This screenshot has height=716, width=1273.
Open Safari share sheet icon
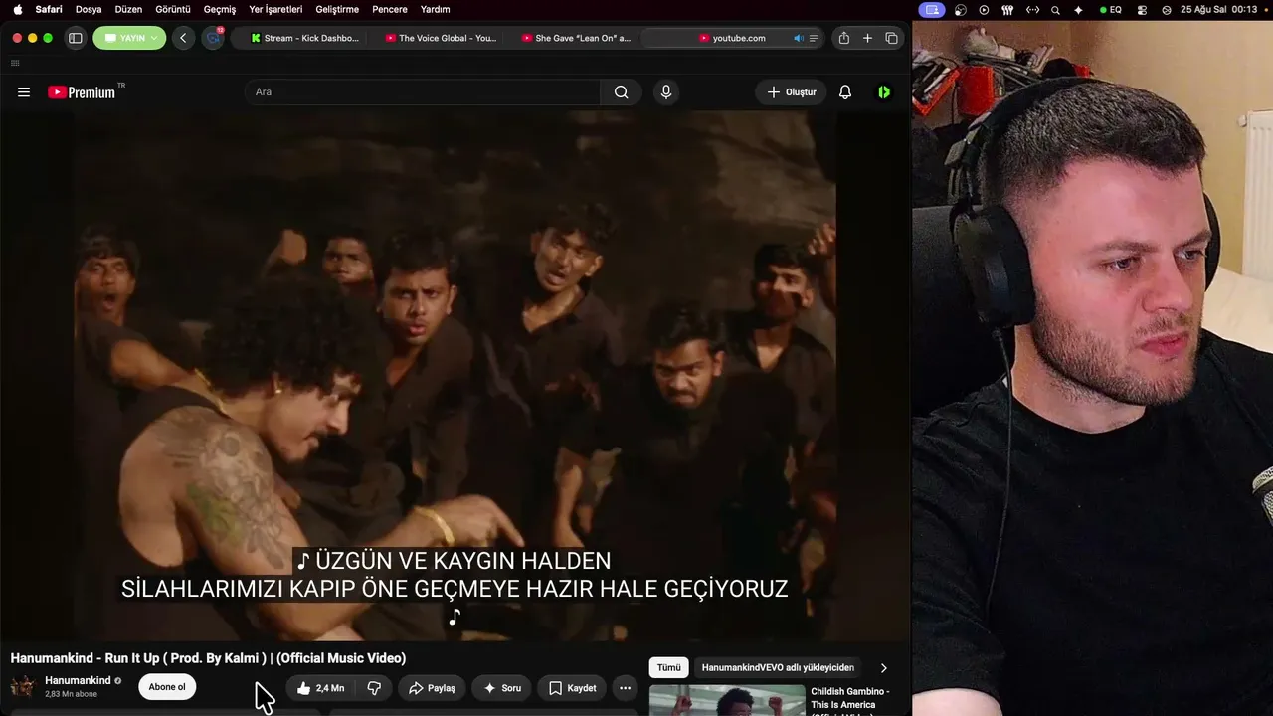click(844, 38)
